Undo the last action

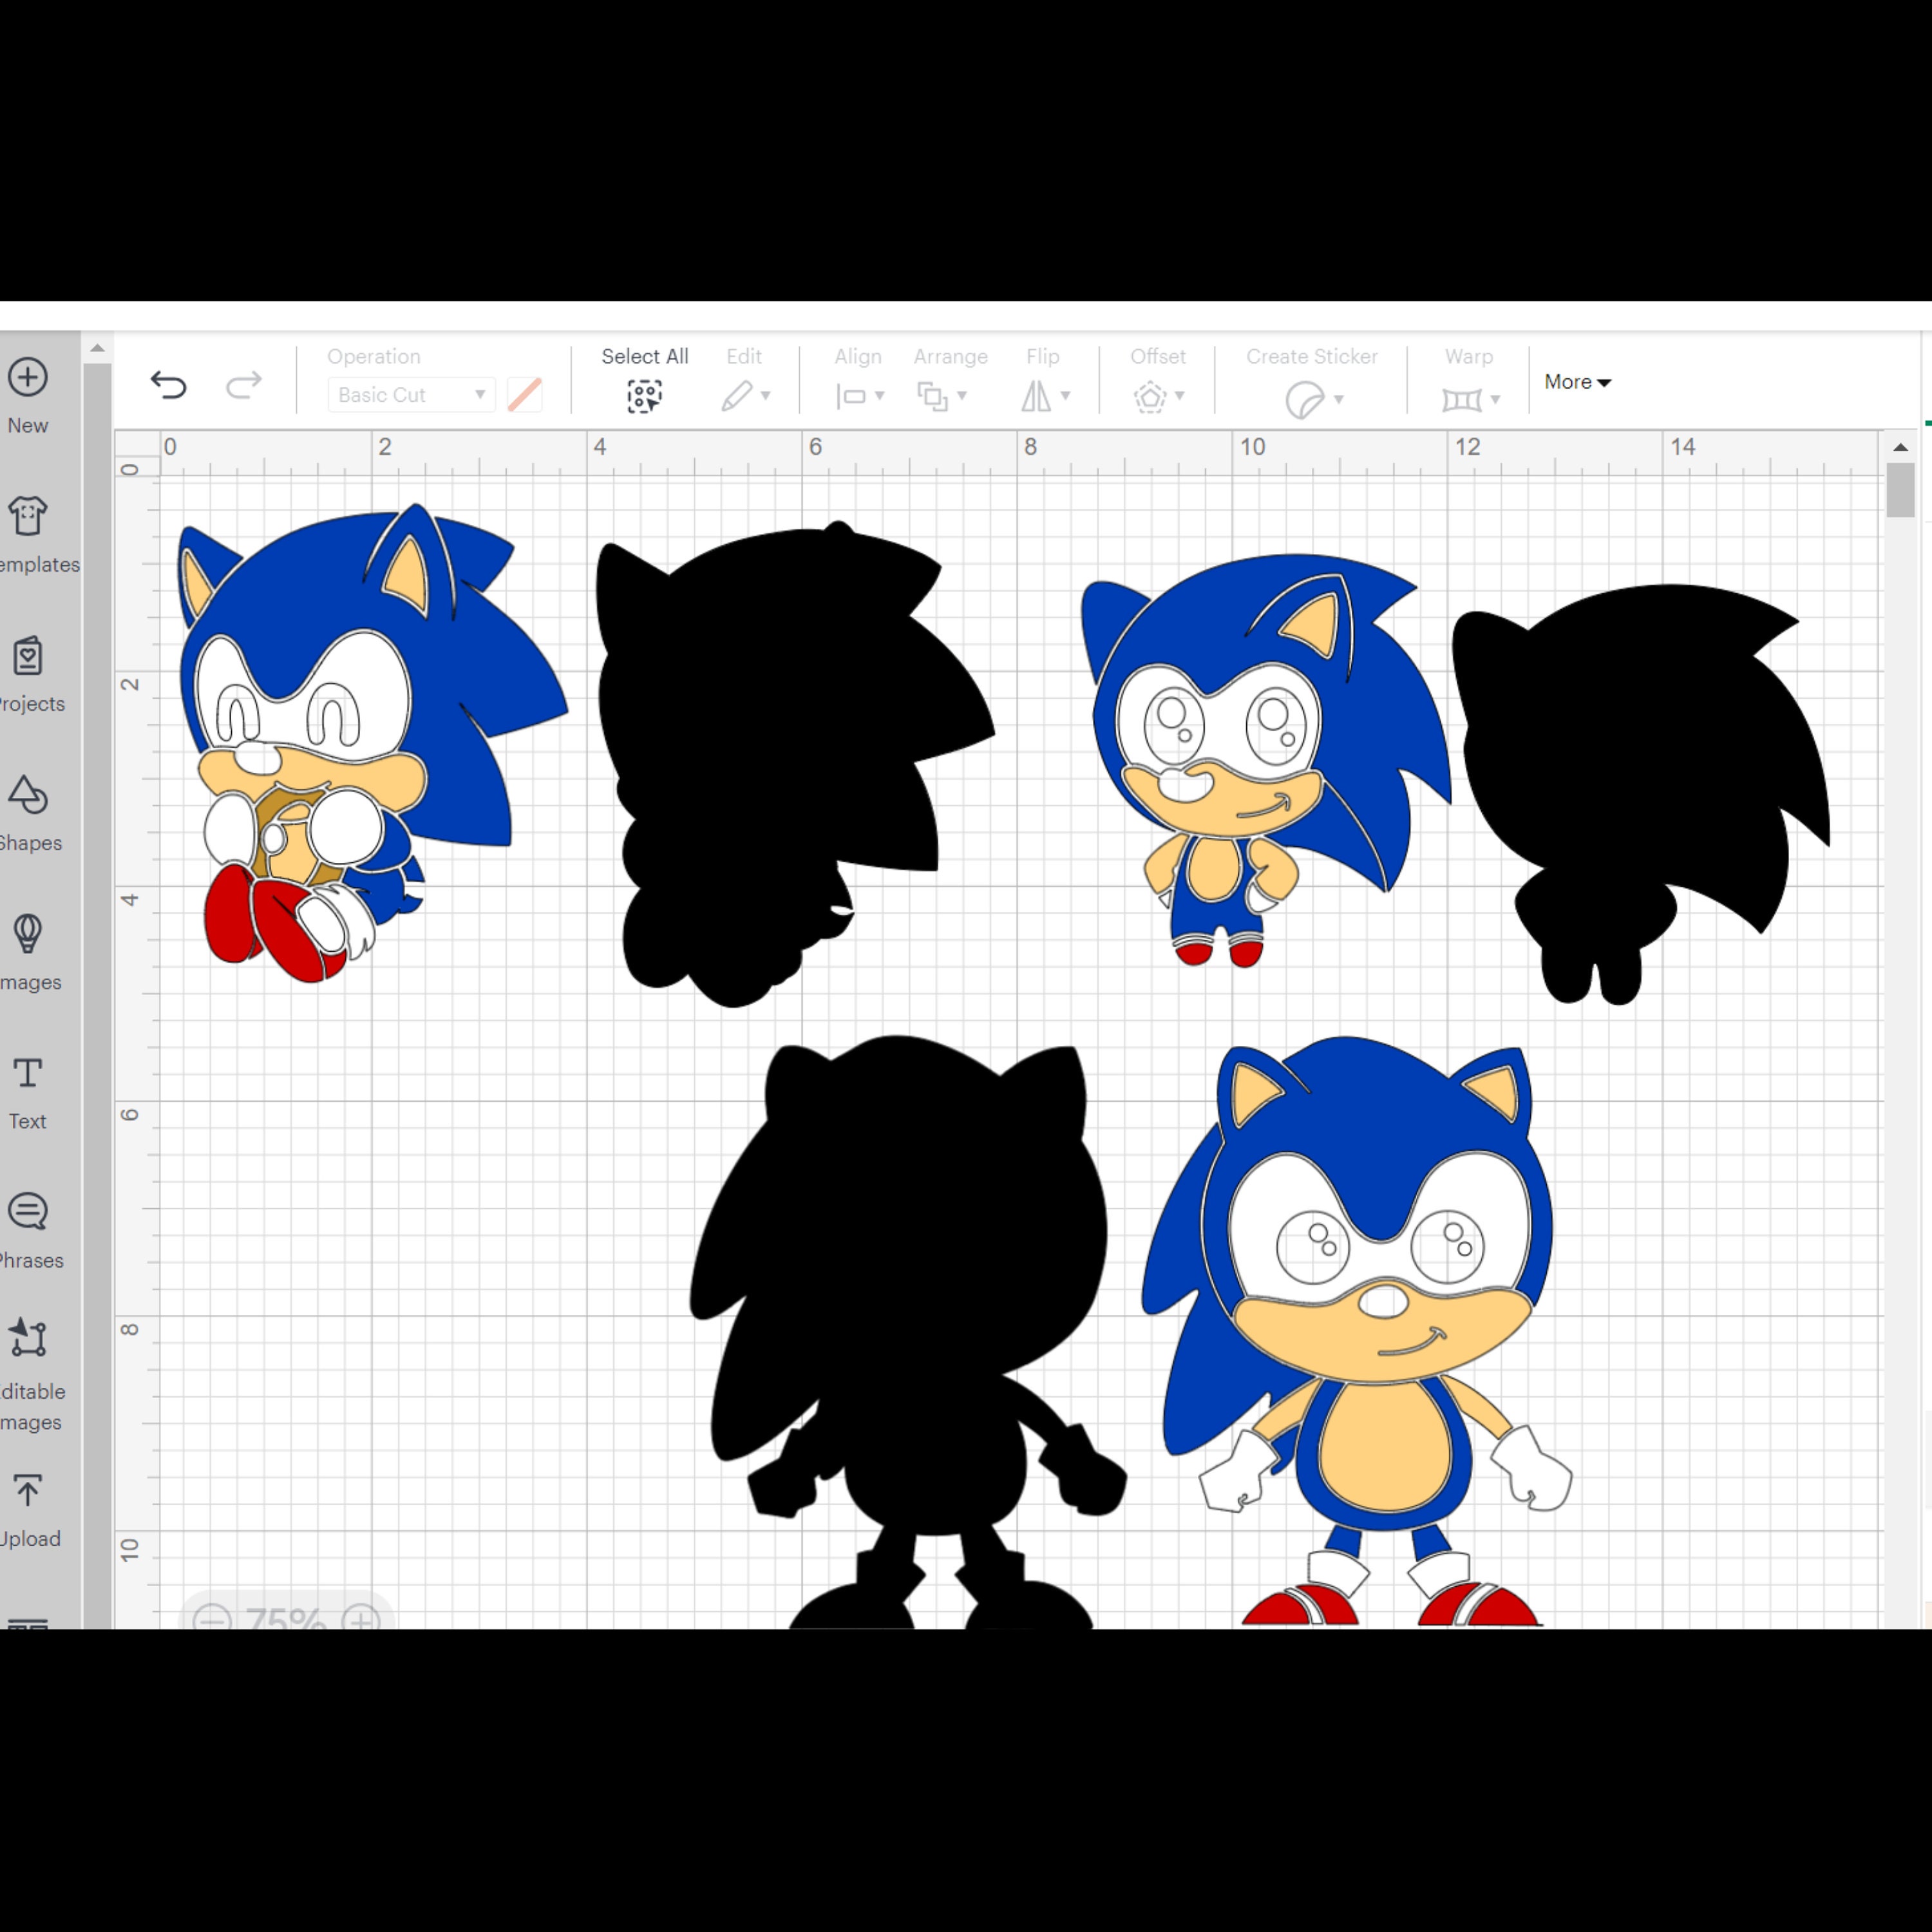[170, 385]
